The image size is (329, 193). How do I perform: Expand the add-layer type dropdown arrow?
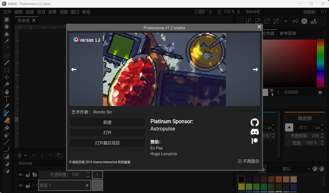pos(25,155)
